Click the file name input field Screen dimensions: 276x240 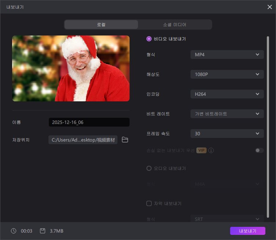tap(89, 122)
